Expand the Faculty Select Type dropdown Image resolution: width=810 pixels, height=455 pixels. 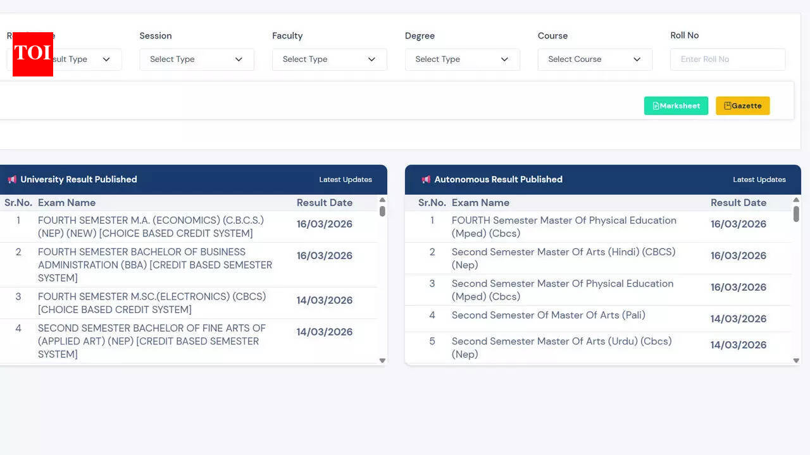[x=329, y=59]
